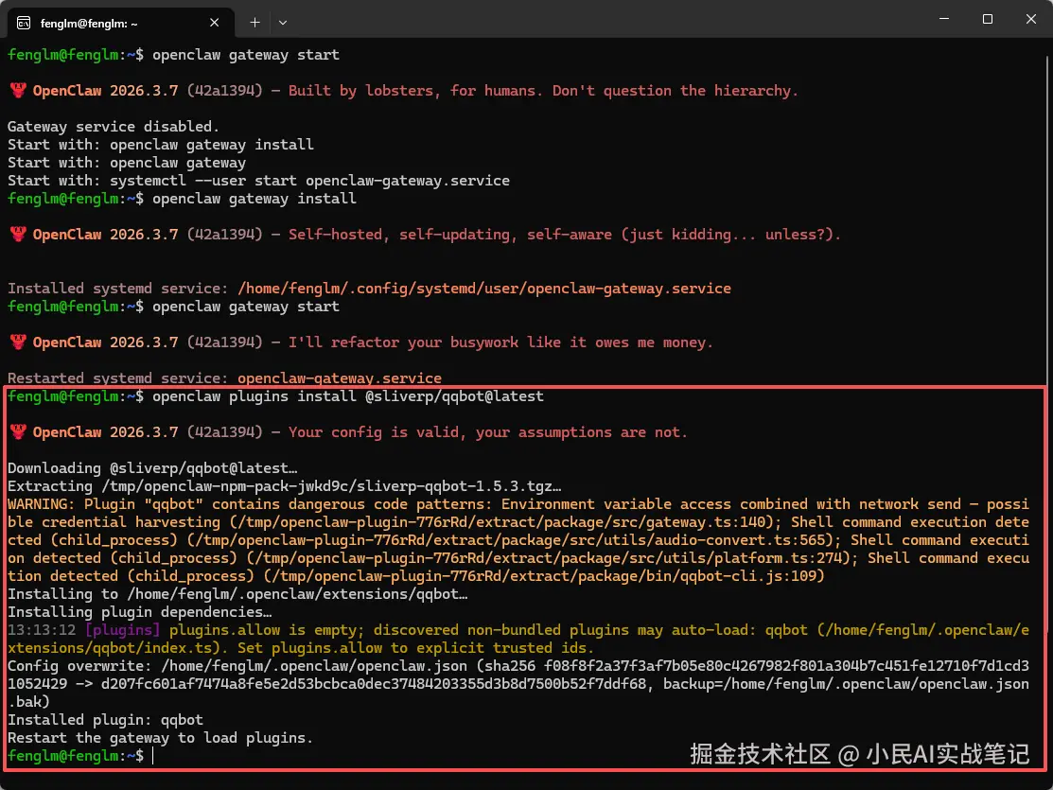Click lobster icon beside 'Your config is valid'
The height and width of the screenshot is (790, 1053).
point(18,432)
